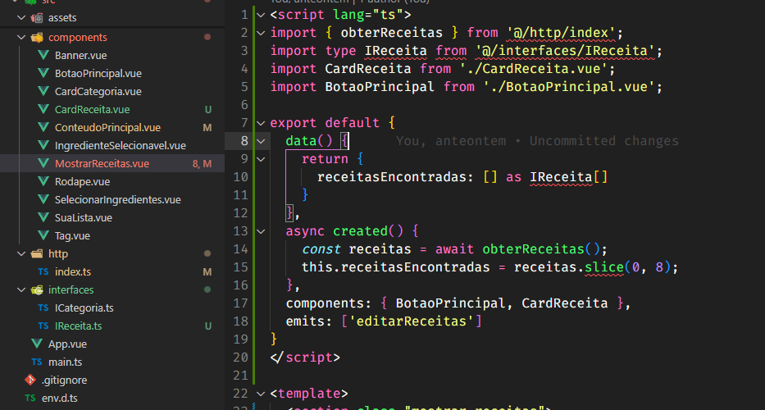Open Tag.vue file
Screen dimensions: 765x410
point(72,236)
